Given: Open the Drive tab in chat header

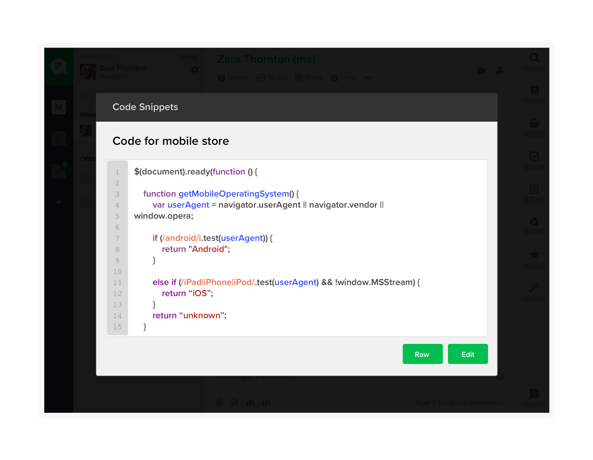Looking at the screenshot, I should pyautogui.click(x=343, y=78).
